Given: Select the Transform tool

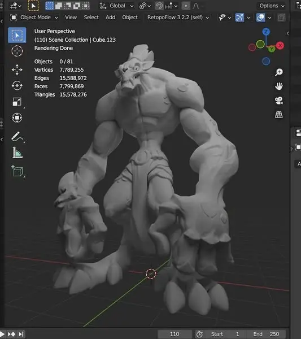Looking at the screenshot, I should pos(17,118).
